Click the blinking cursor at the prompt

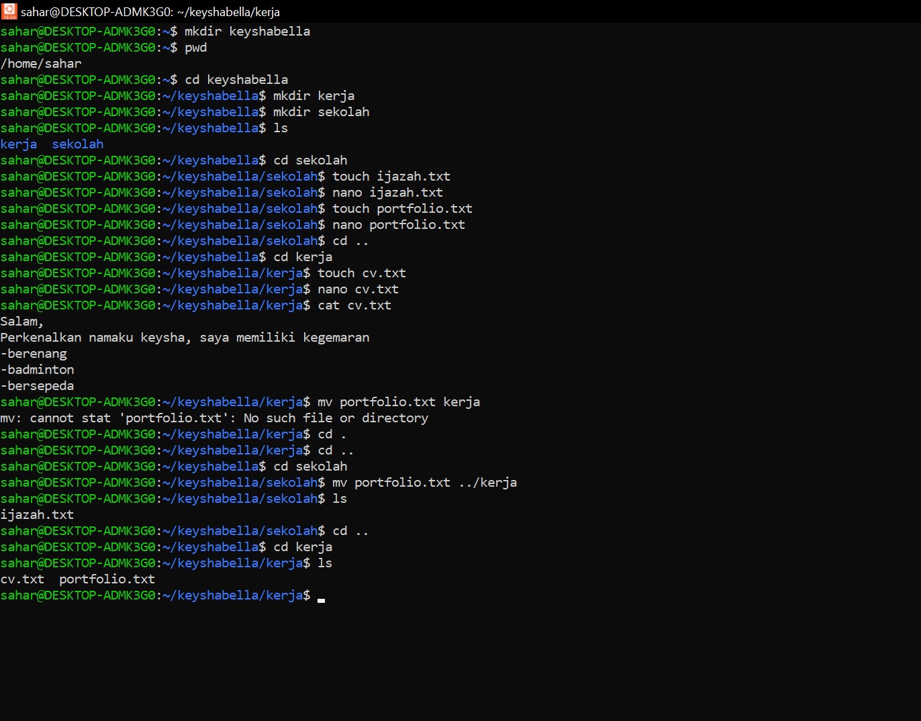[x=322, y=598]
